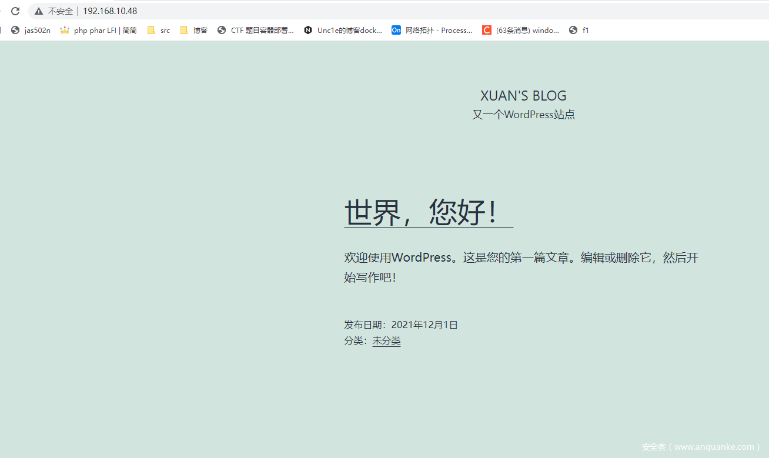769x458 pixels.
Task: Open the php phar LFI bookmark
Action: [98, 30]
